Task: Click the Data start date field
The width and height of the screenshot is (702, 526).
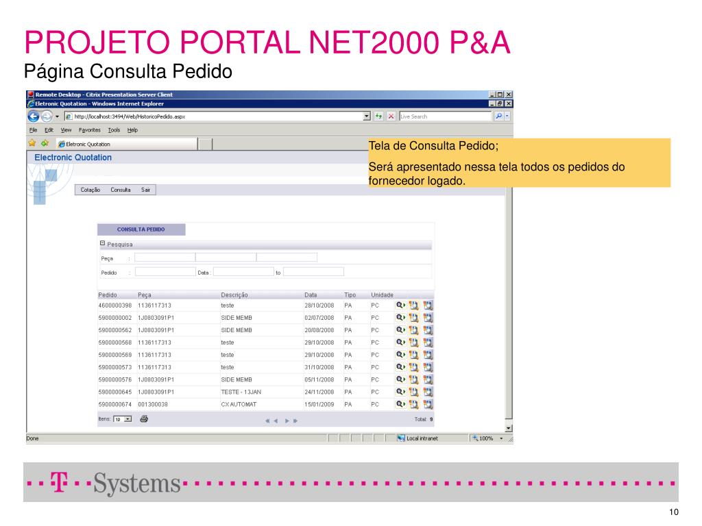Action: 243,271
